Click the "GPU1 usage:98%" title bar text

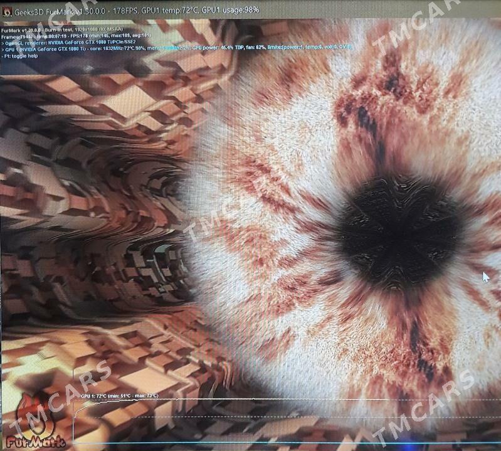point(230,10)
